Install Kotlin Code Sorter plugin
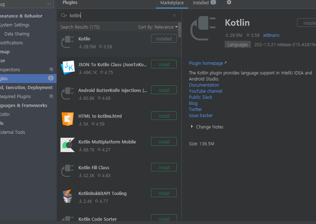Viewport: 316px width, 224px height. (164, 218)
